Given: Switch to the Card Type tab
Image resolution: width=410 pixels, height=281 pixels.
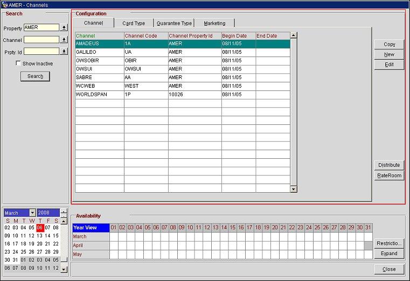Looking at the screenshot, I should (x=134, y=23).
